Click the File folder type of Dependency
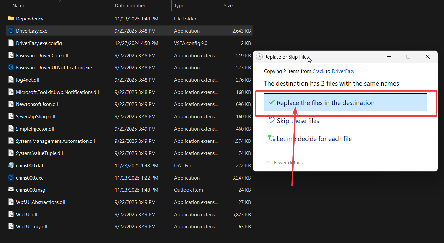The height and width of the screenshot is (243, 444). (x=185, y=19)
